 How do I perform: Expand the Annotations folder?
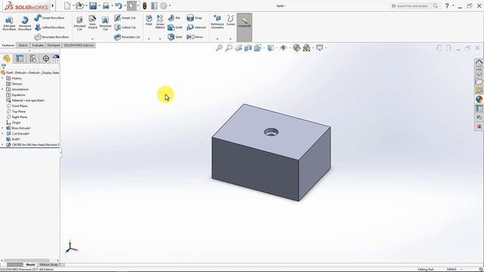[2, 89]
